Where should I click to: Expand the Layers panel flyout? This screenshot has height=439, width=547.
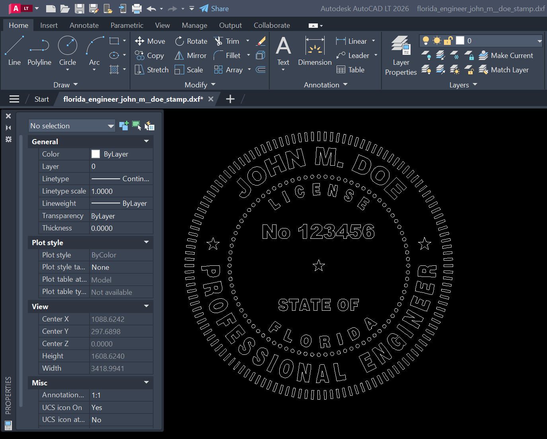point(475,85)
